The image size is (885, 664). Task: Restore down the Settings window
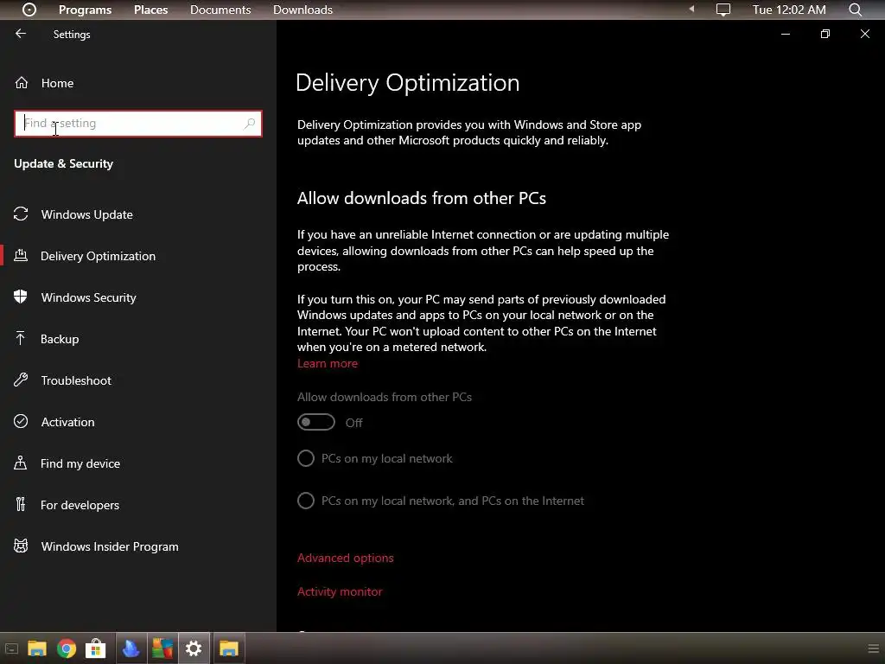click(x=825, y=34)
